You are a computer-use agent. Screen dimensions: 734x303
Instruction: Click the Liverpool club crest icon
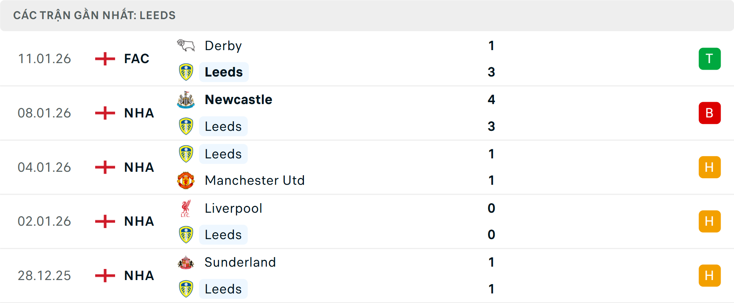tap(186, 209)
